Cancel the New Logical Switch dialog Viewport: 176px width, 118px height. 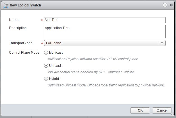(x=162, y=110)
